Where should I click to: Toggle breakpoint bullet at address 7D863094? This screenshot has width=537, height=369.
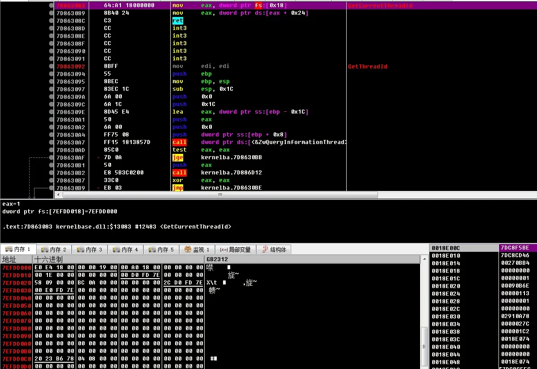coord(52,74)
